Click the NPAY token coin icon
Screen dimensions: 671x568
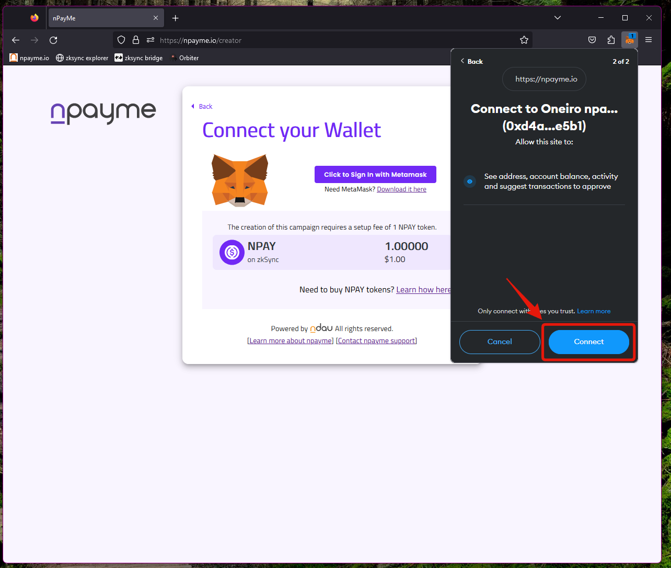232,253
